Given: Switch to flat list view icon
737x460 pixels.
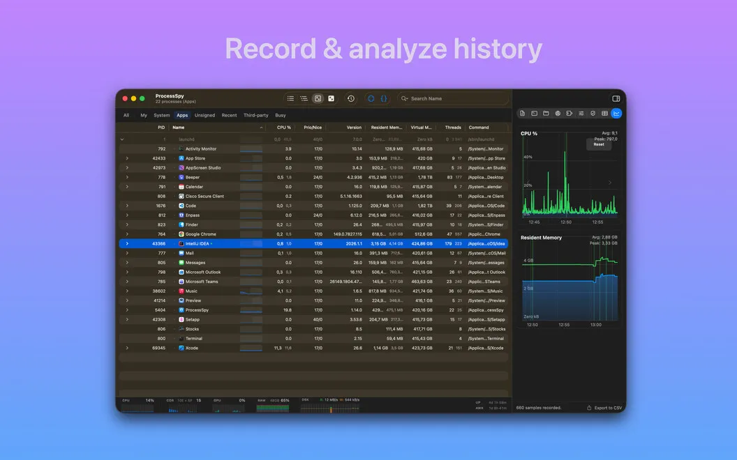Looking at the screenshot, I should [290, 98].
